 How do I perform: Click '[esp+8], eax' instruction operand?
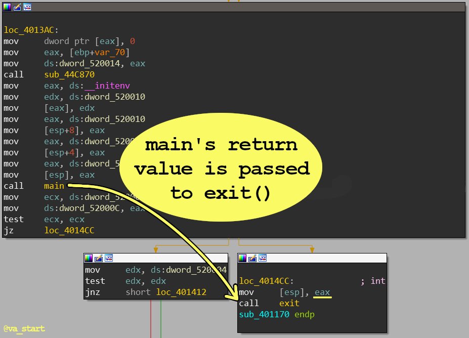[x=74, y=131]
